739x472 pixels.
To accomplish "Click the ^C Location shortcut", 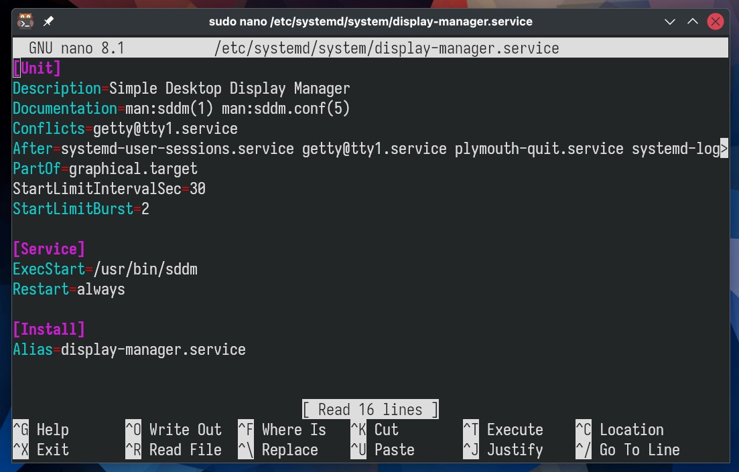I will 620,430.
